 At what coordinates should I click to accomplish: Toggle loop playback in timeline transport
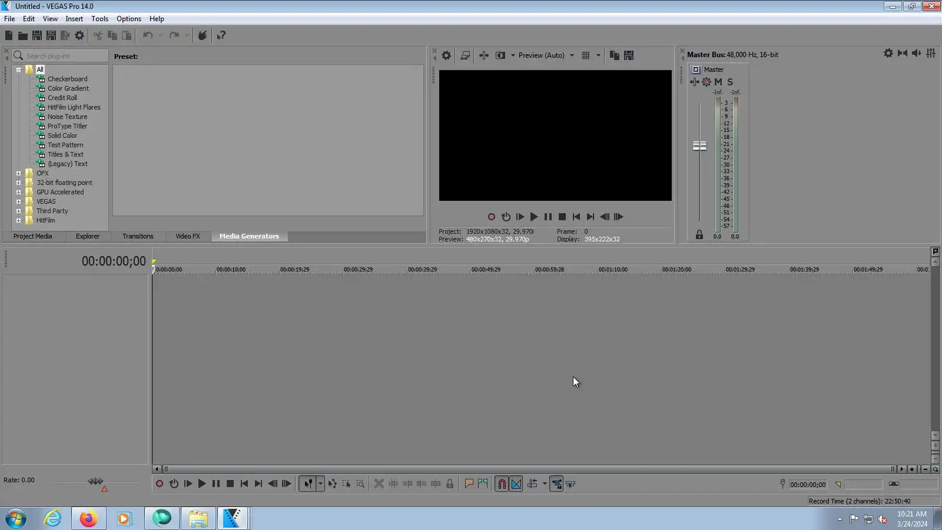point(174,484)
